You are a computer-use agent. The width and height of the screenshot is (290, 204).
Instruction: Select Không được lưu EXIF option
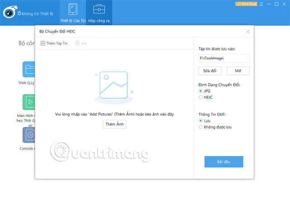(x=215, y=127)
